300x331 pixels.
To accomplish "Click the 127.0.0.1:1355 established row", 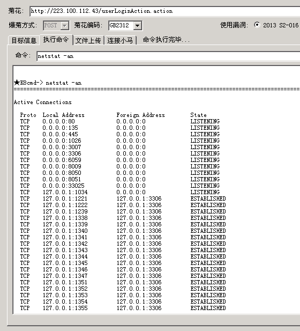I will (123, 308).
